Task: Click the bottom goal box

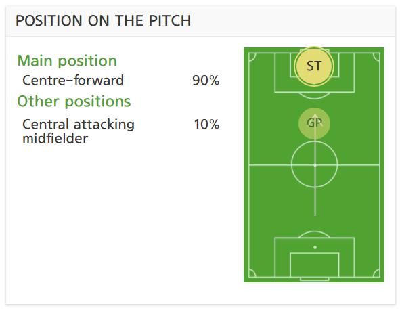Action: 315,265
